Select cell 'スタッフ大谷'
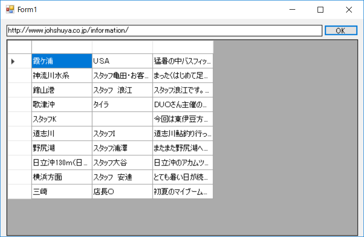Image resolution: width=364 pixels, height=237 pixels. [122, 163]
